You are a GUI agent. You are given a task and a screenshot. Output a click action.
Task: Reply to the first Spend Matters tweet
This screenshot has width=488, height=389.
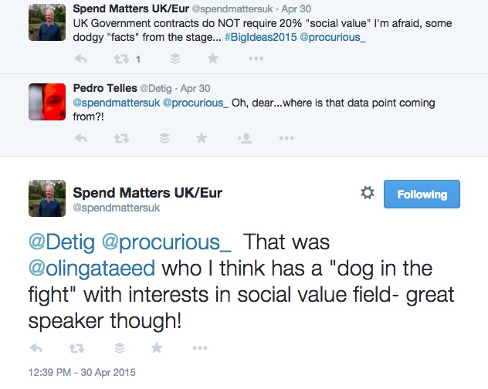click(81, 59)
